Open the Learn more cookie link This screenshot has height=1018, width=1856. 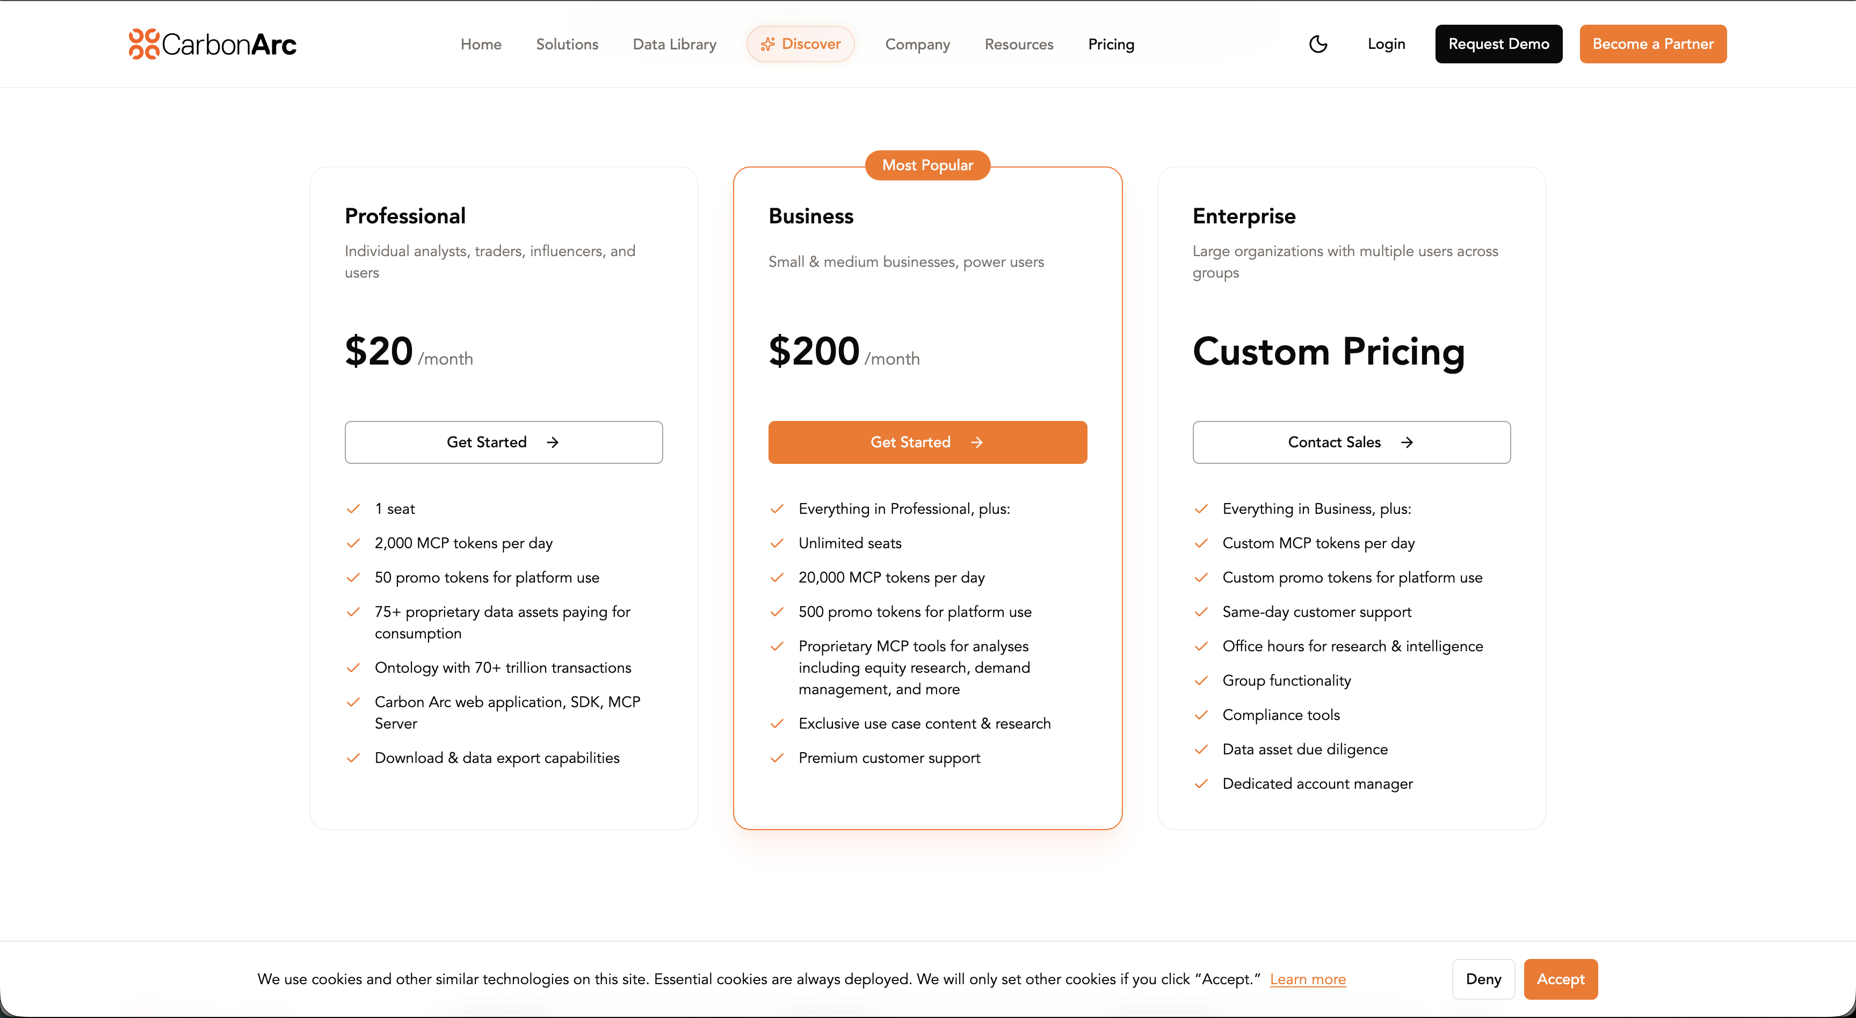[x=1308, y=979]
